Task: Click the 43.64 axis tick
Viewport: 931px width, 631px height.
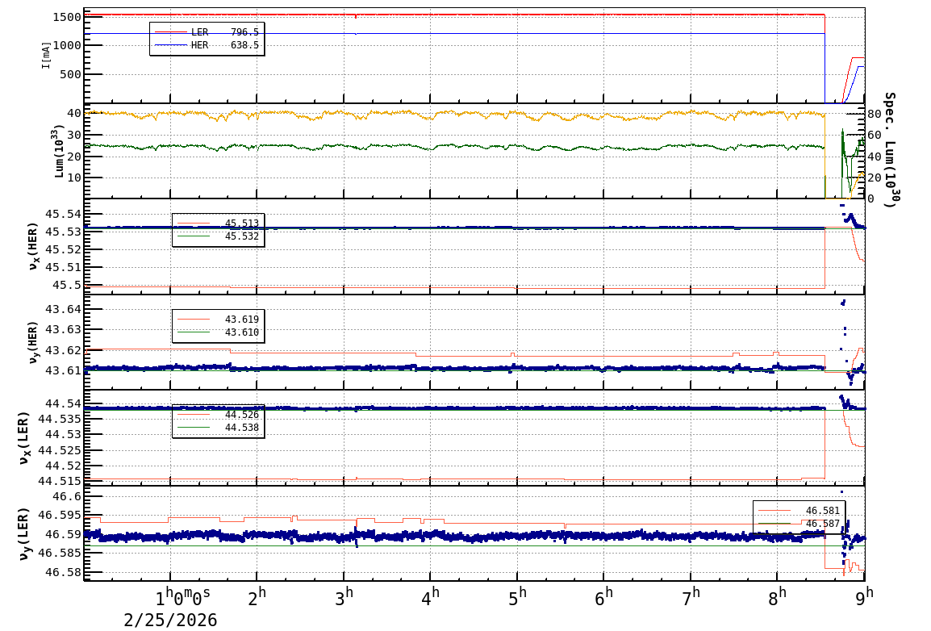Action: [x=64, y=309]
